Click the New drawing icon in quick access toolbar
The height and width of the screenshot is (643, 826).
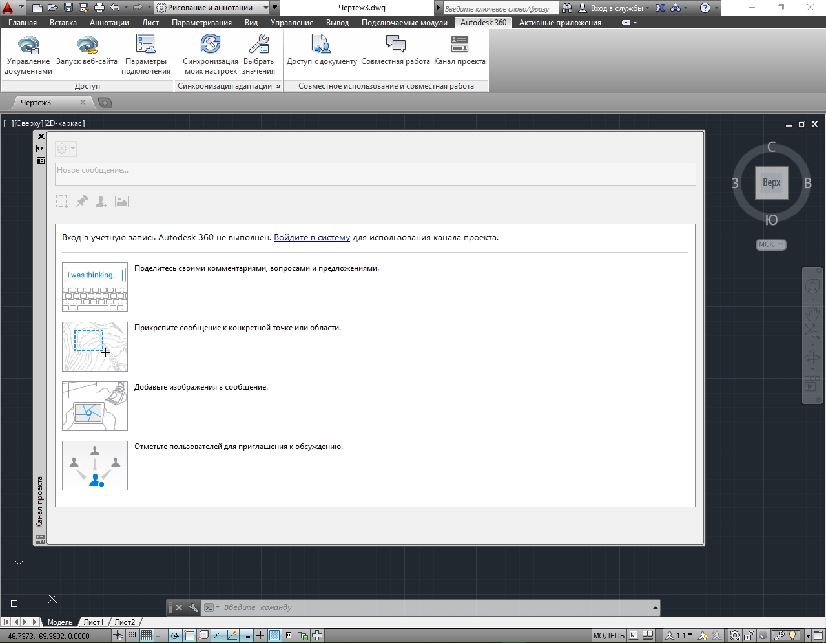pos(37,8)
